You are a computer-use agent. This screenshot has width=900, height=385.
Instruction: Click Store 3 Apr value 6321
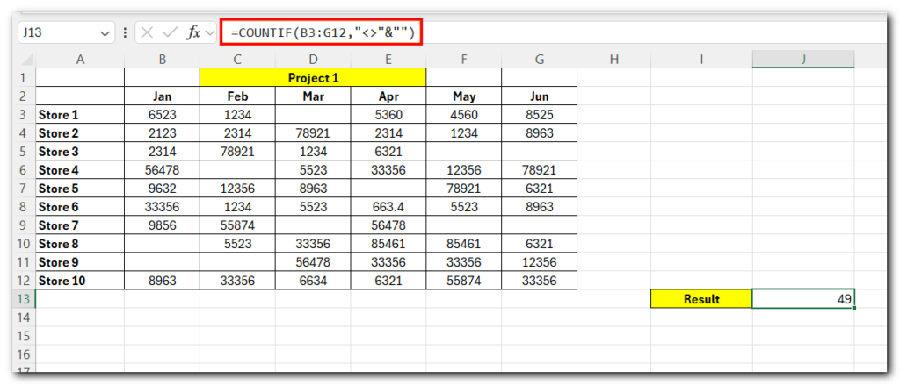[388, 151]
